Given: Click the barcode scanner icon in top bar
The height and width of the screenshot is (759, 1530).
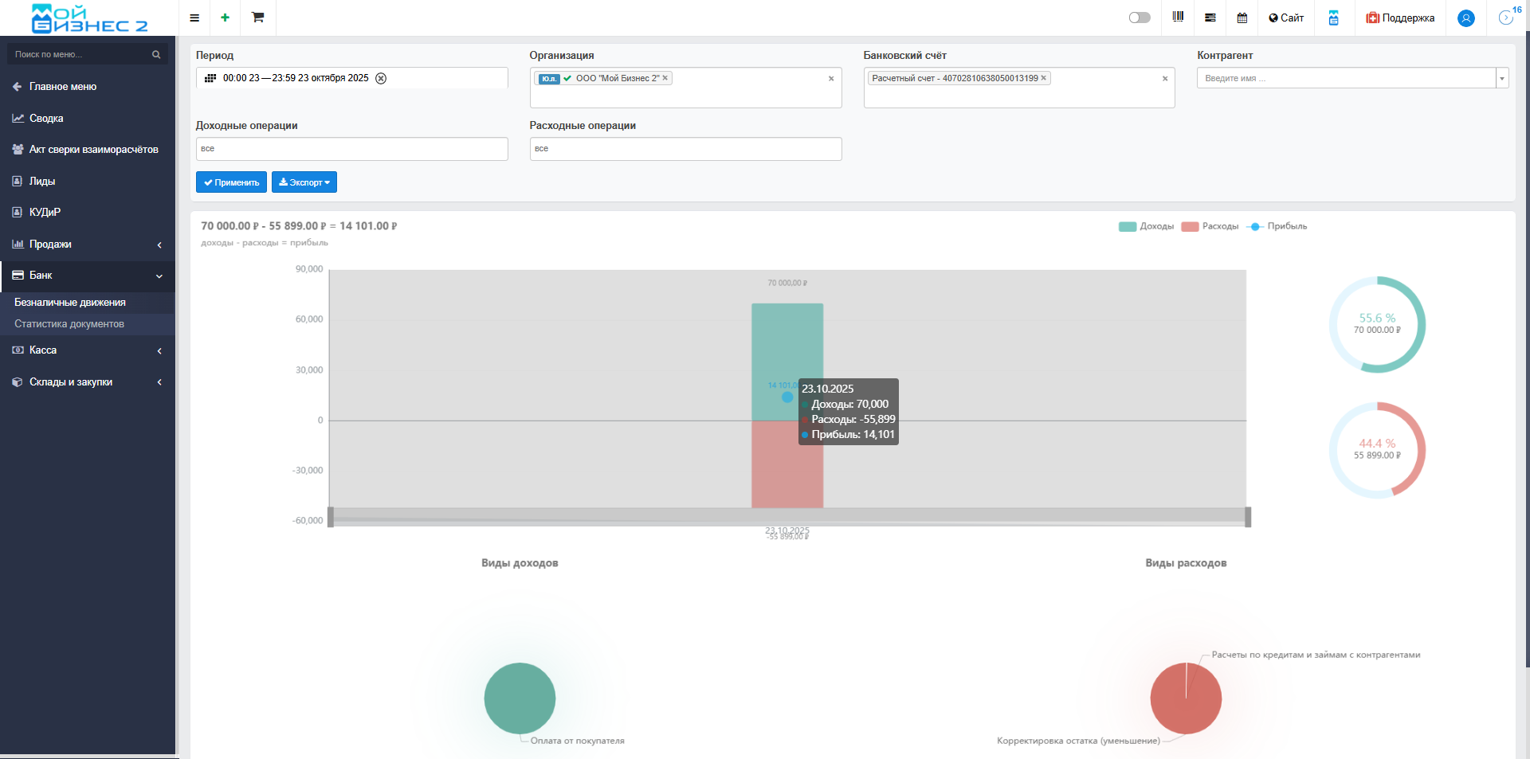Looking at the screenshot, I should tap(1178, 18).
